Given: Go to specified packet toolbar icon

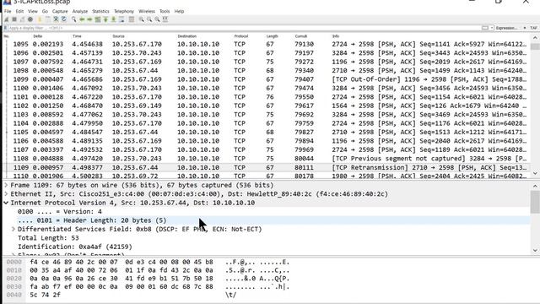Looking at the screenshot, I should click(98, 19).
